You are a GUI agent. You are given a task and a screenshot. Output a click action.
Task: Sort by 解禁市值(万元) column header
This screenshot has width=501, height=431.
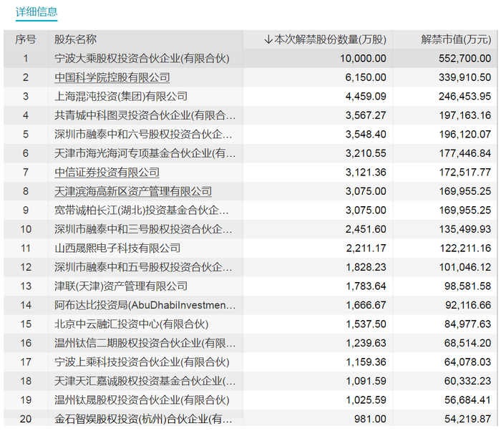[456, 39]
